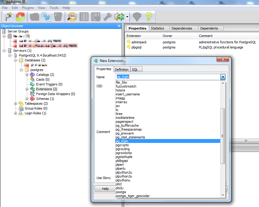Screen dimensions: 259x207
Task: Choose postgis from the extension list
Action: click(x=168, y=192)
